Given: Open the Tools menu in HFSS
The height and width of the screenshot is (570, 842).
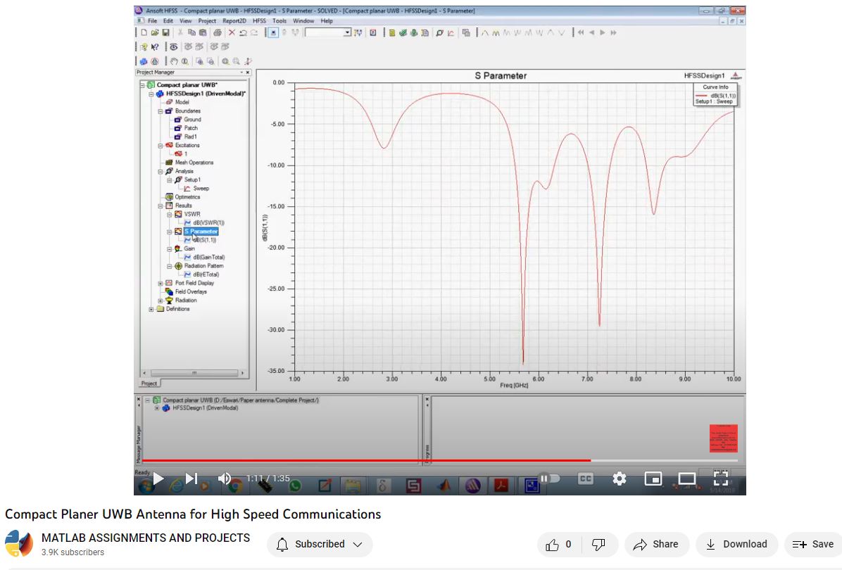Looking at the screenshot, I should (x=279, y=21).
